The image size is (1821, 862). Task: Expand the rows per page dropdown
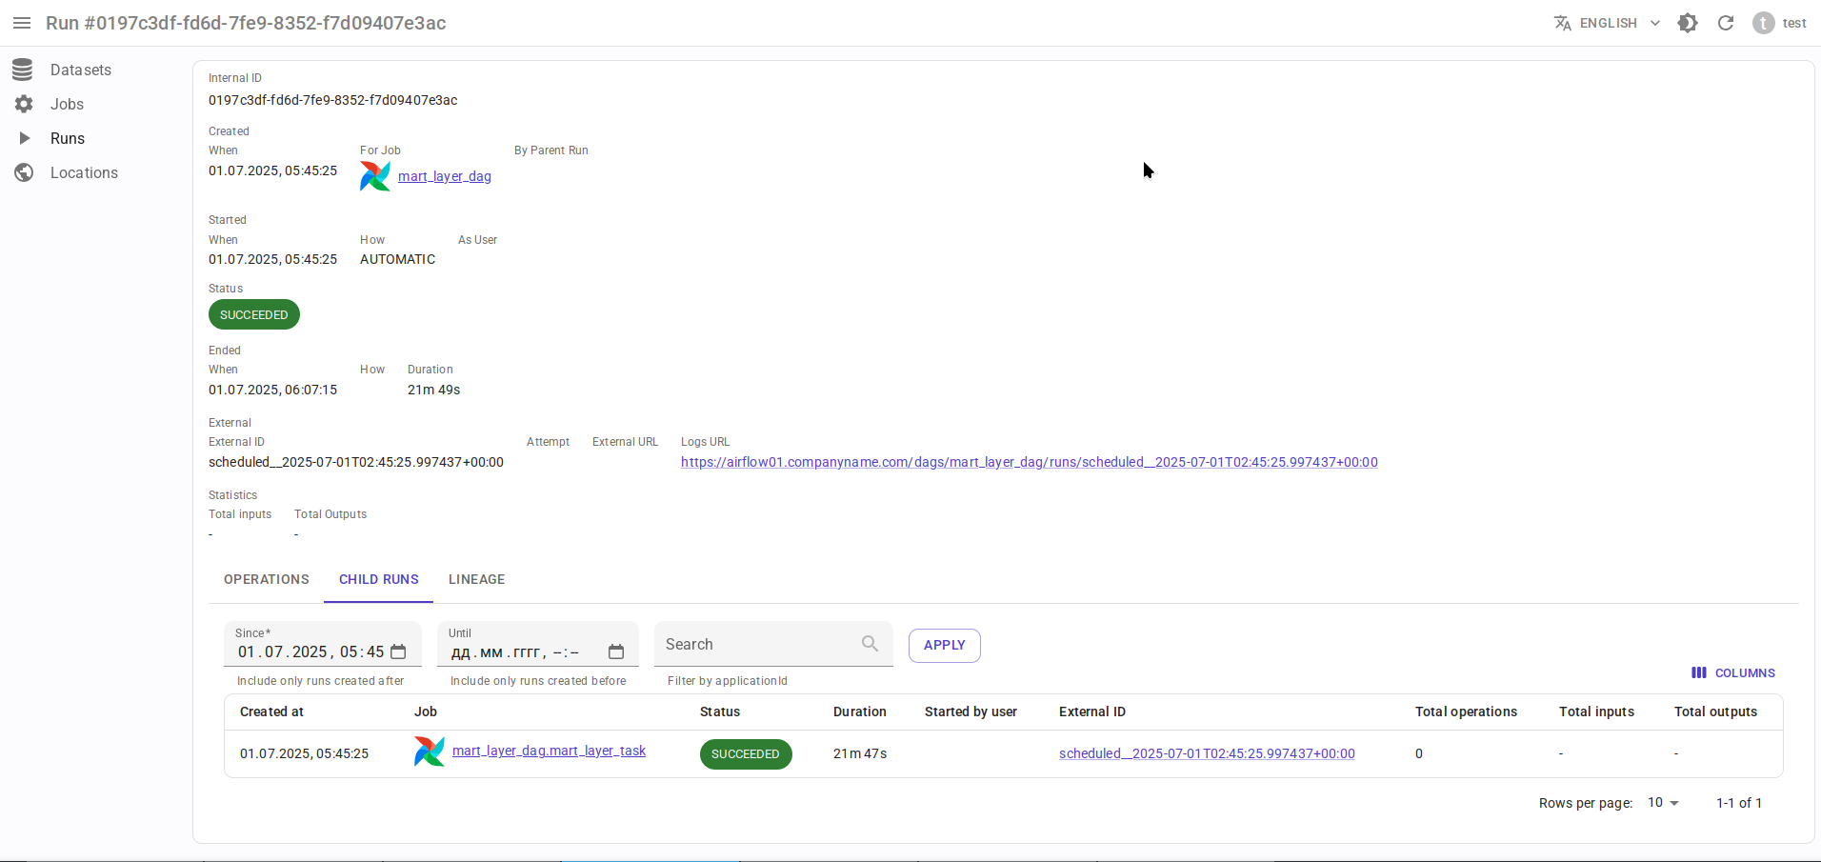coord(1664,803)
